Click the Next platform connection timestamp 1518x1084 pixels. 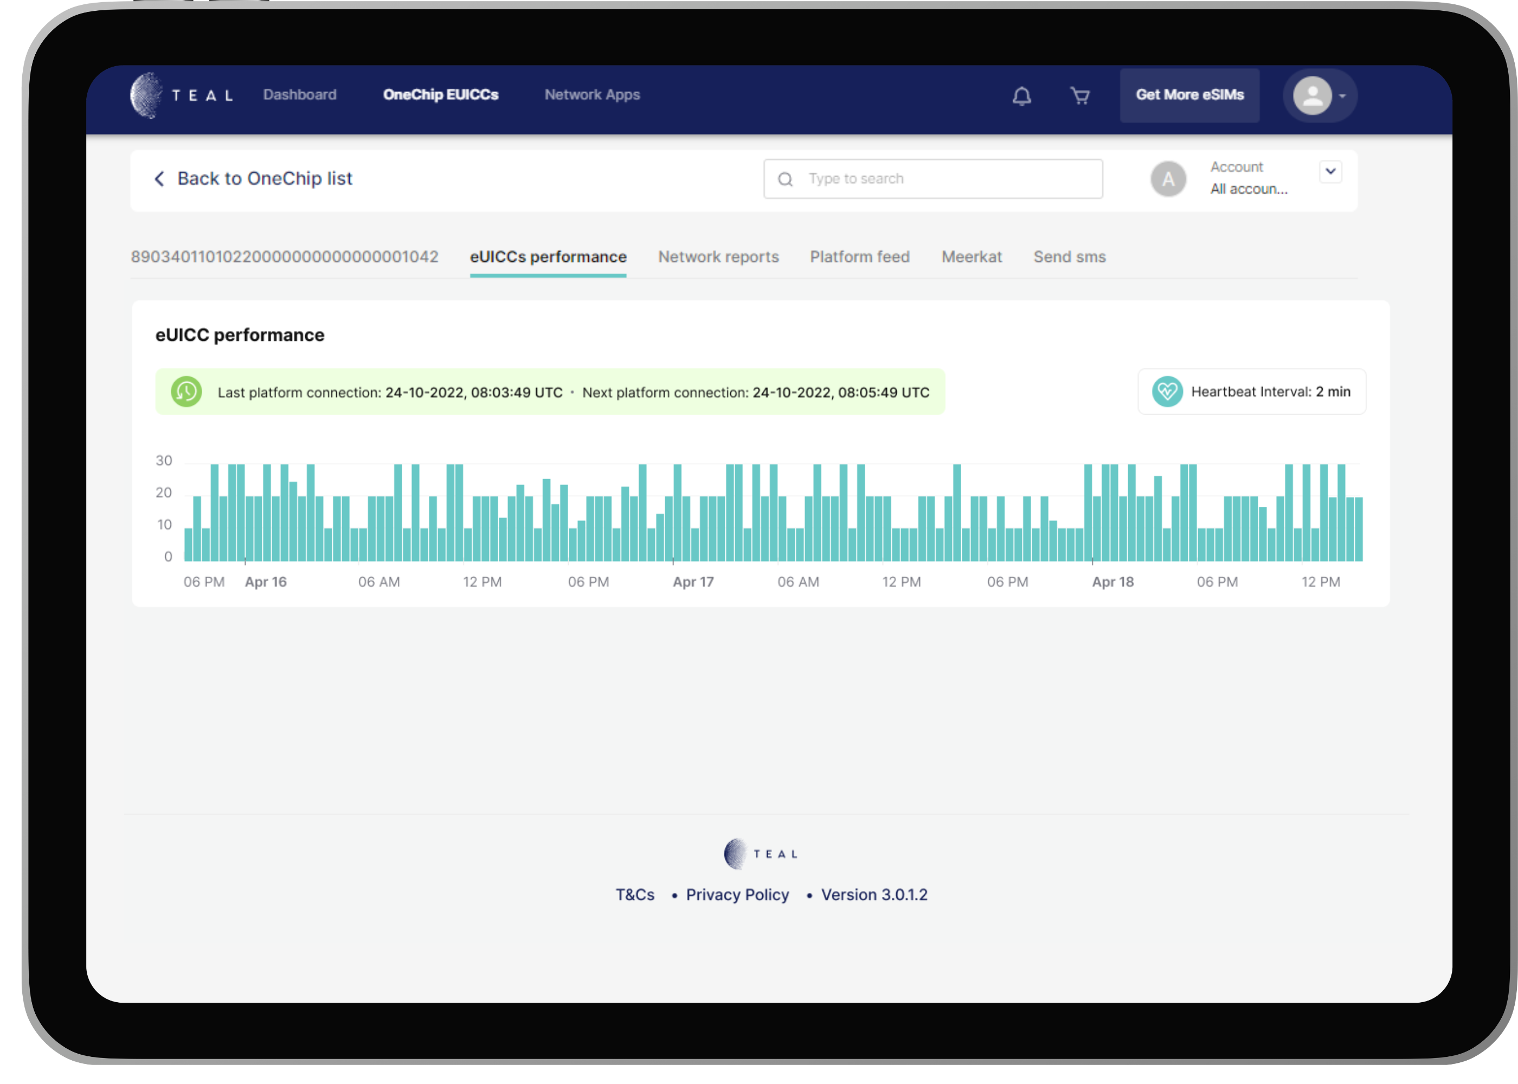[840, 392]
